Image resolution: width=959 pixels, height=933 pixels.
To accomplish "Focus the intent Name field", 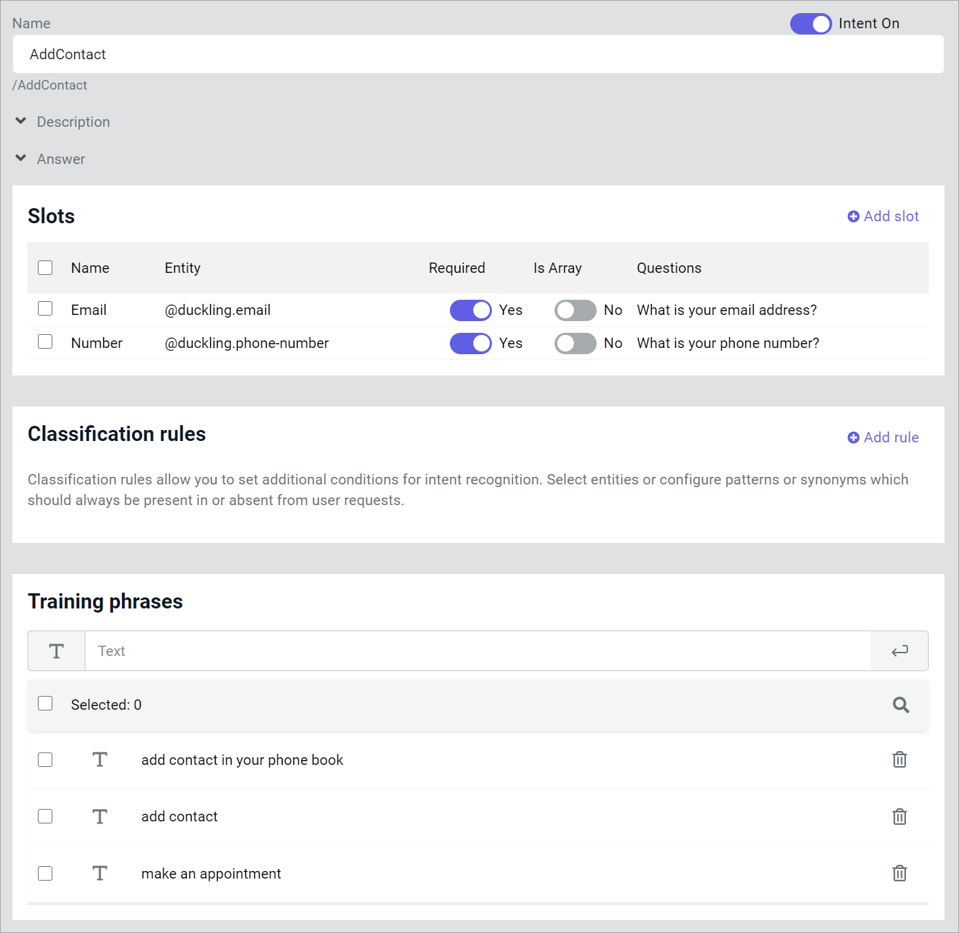I will (x=478, y=54).
